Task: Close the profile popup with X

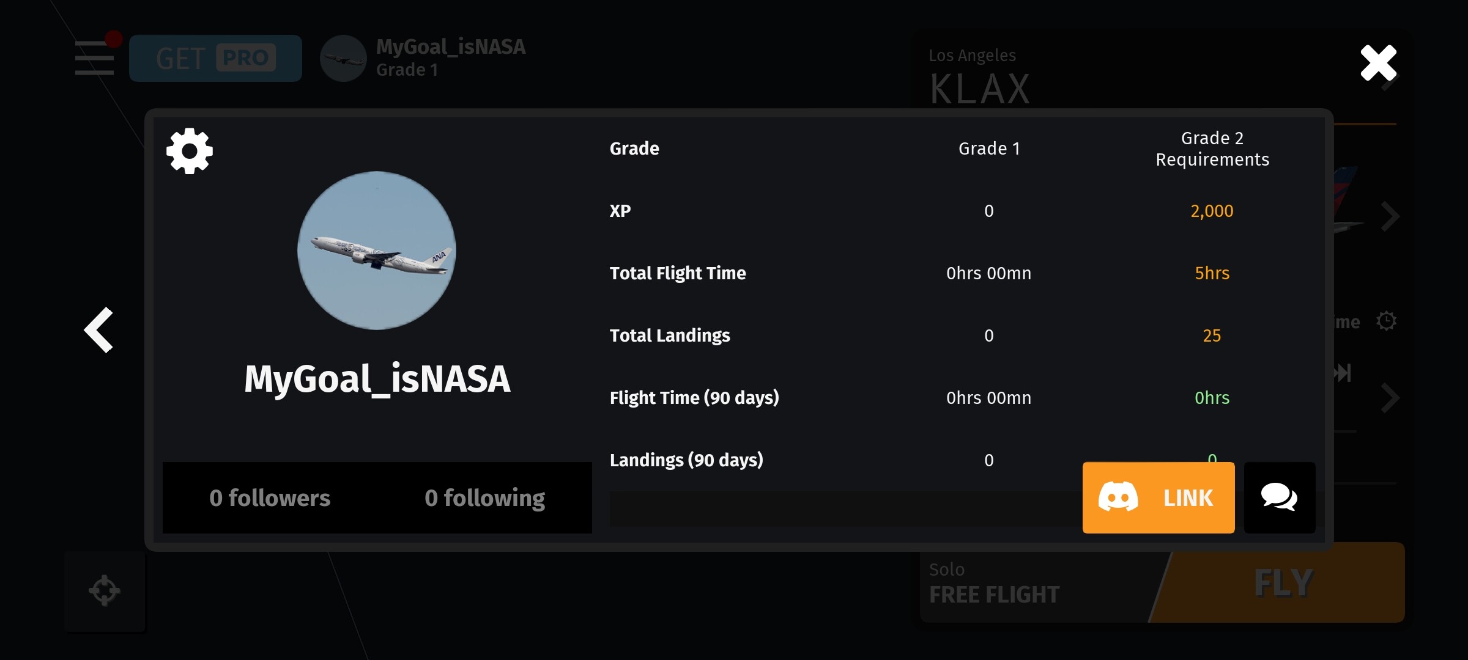Action: point(1378,63)
